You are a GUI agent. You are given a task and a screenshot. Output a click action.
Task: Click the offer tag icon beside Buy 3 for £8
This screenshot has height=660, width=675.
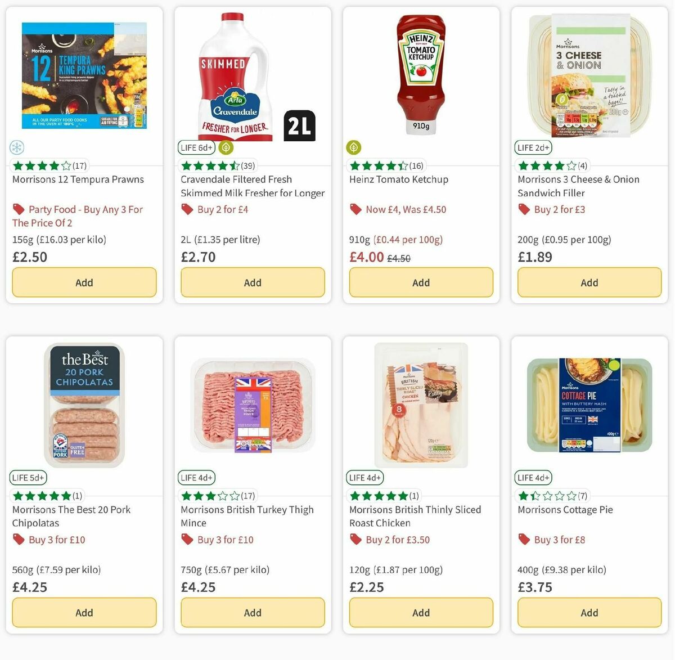point(523,539)
